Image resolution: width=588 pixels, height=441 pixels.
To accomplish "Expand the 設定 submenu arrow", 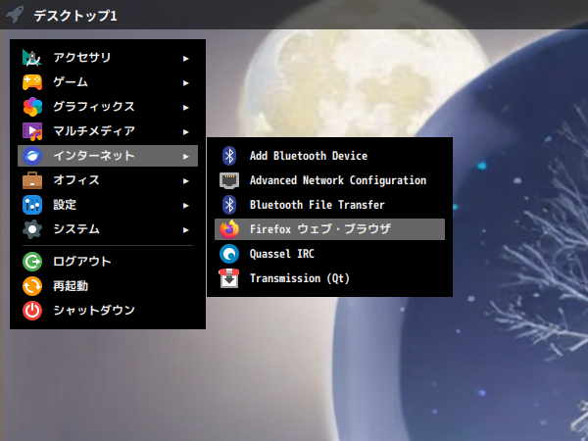I will click(x=185, y=206).
